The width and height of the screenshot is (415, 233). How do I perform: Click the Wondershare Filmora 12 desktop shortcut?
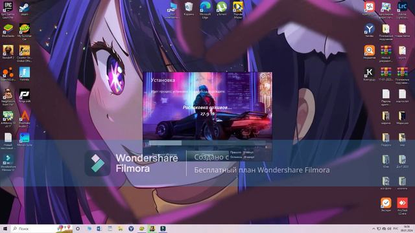8,162
